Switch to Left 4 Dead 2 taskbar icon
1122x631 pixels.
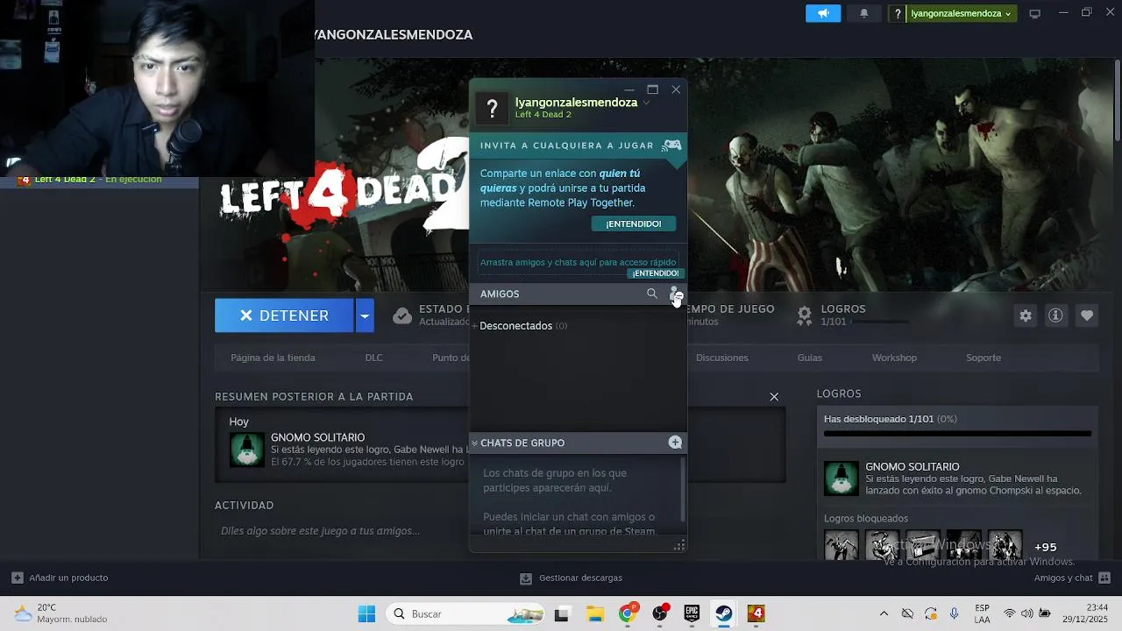tap(756, 614)
